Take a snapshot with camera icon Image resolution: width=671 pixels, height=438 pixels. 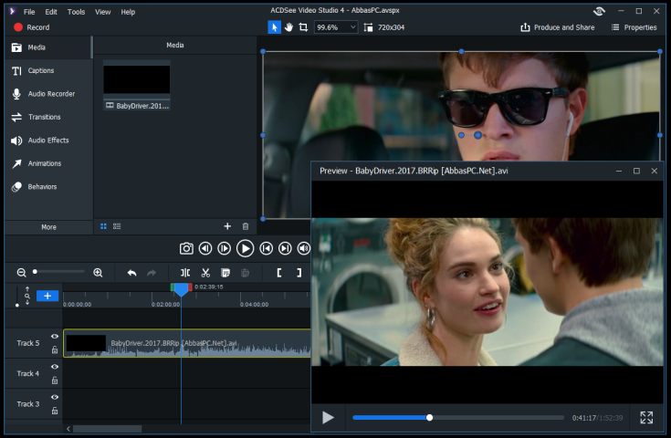coord(186,248)
